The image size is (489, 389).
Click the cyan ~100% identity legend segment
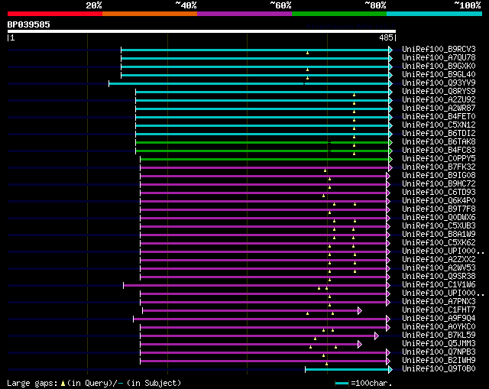tap(435, 14)
